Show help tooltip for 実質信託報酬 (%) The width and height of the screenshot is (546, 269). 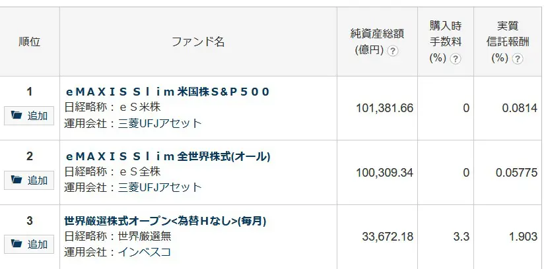click(x=518, y=58)
